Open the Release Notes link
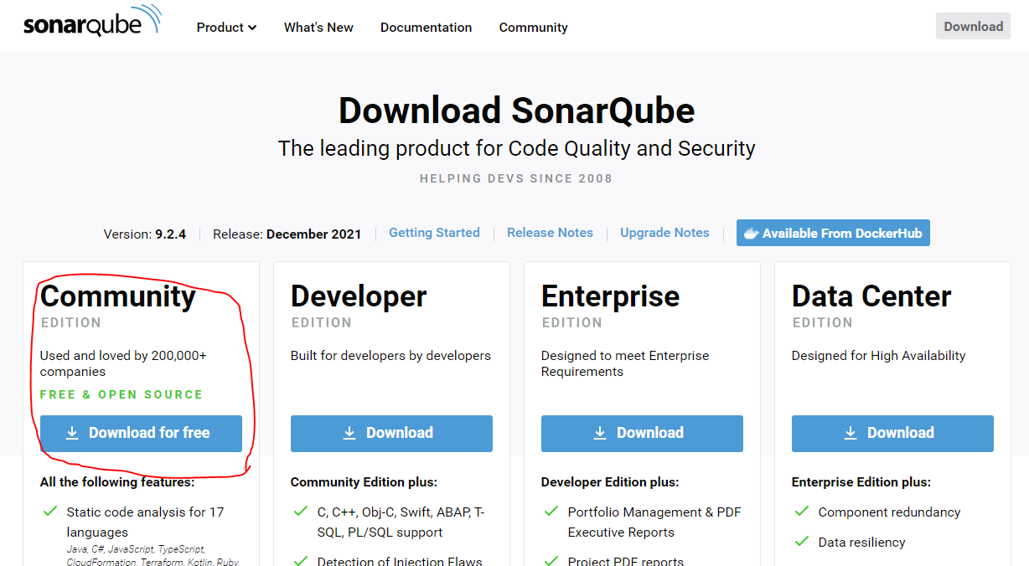Viewport: 1029px width, 566px height. point(550,233)
